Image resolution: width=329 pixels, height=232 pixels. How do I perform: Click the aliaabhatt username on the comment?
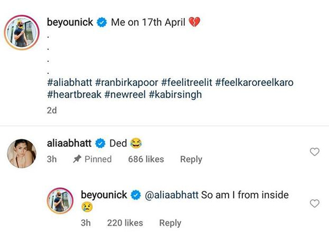[x=70, y=143]
